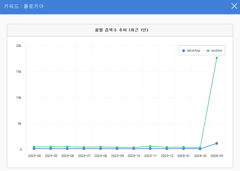
Task: Click the y-axis label 15k
Action: tap(19, 72)
